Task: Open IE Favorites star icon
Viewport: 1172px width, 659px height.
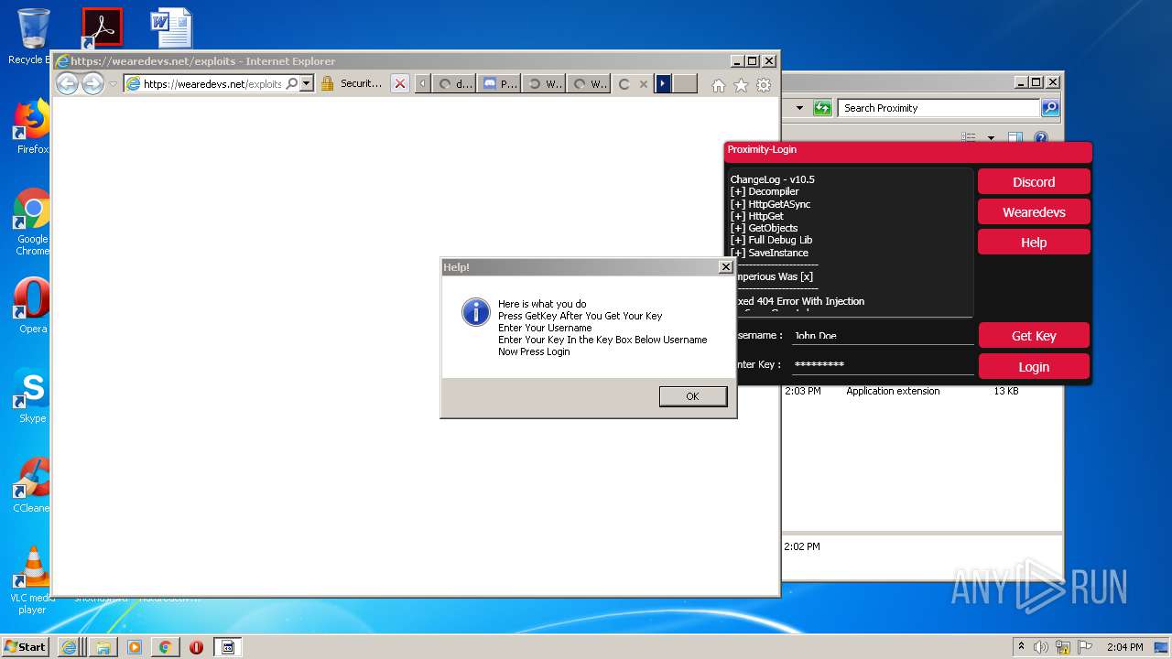Action: point(741,85)
